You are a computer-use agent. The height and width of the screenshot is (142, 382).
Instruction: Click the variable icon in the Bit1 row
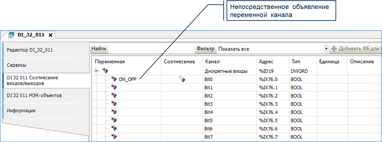(114, 87)
